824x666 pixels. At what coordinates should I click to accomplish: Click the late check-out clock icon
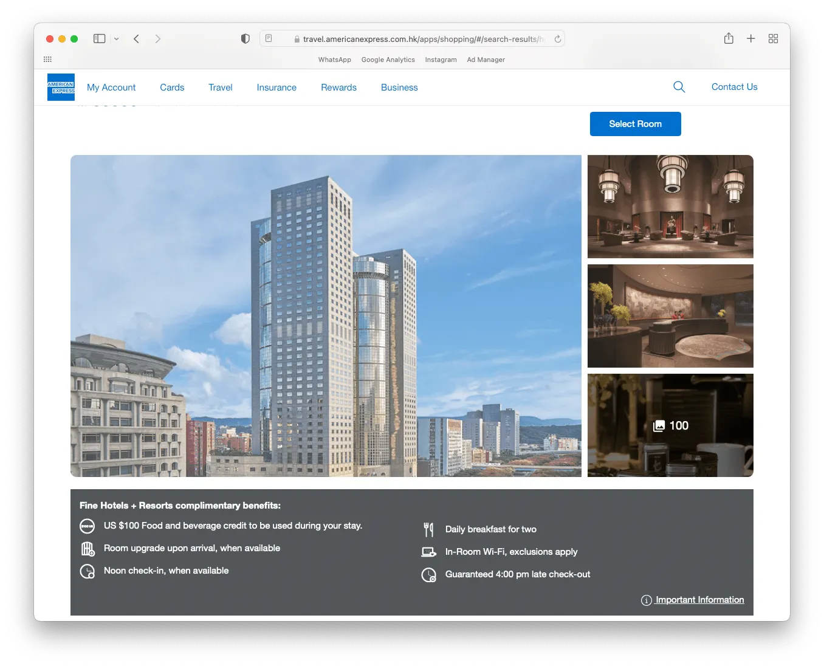click(x=429, y=575)
